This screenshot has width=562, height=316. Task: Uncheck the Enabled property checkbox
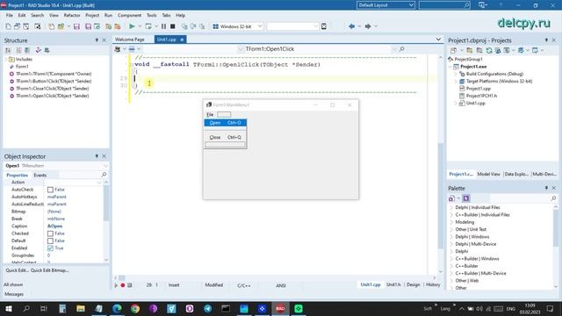[x=50, y=248]
